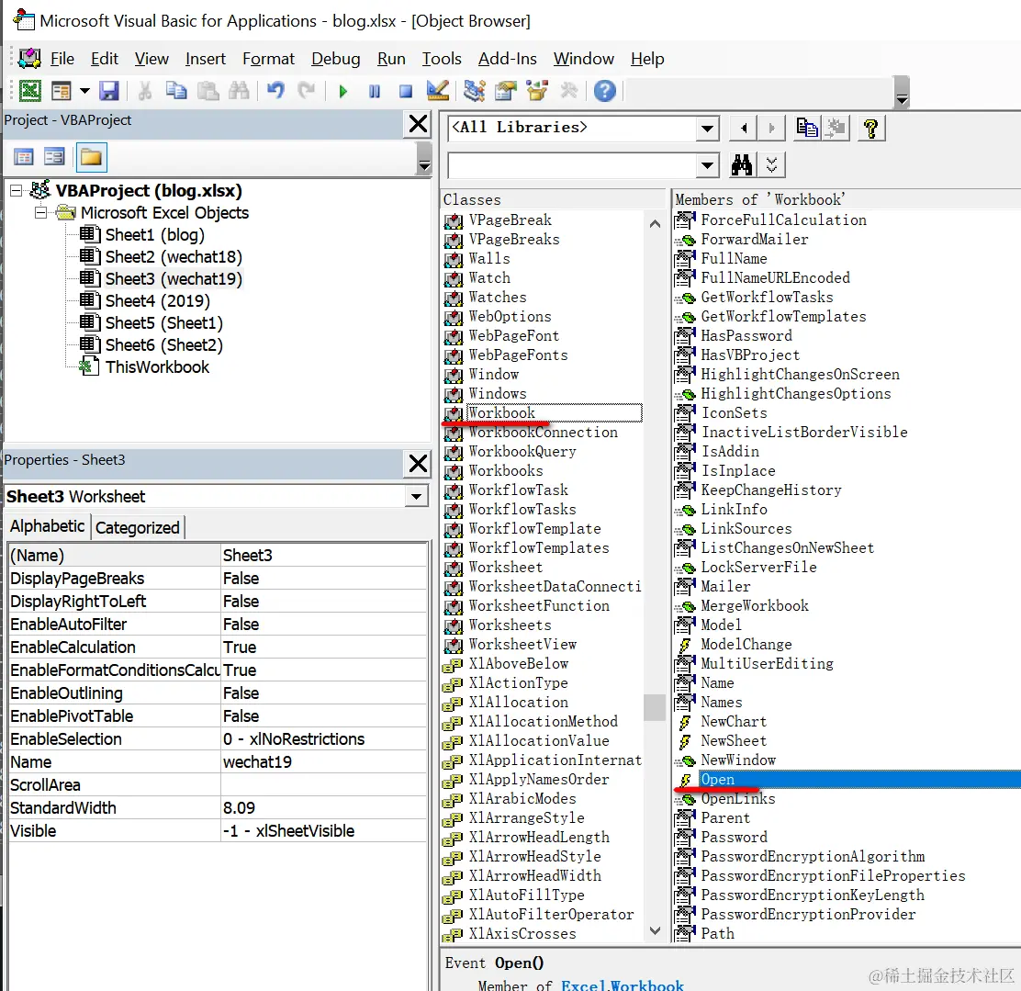Image resolution: width=1021 pixels, height=991 pixels.
Task: Click View Object icon in Project panel
Action: tap(55, 157)
